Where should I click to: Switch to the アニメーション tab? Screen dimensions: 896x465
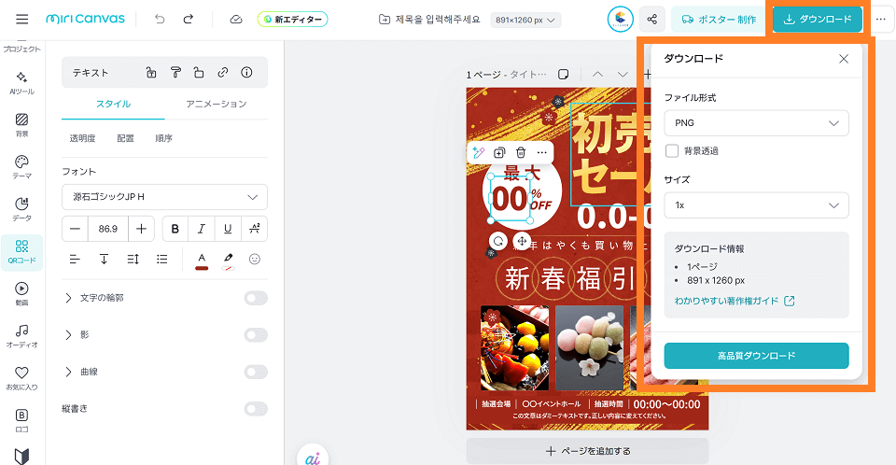tap(216, 104)
